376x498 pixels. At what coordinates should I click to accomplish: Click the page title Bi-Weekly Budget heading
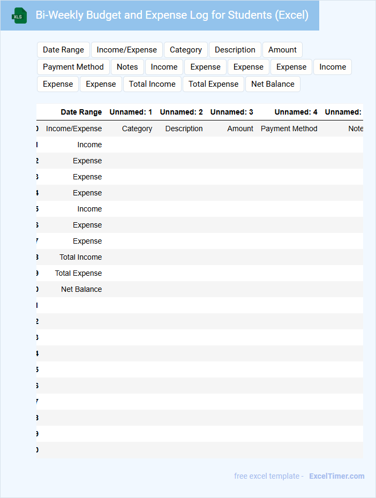click(172, 15)
